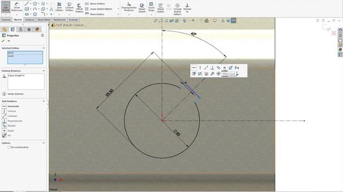This screenshot has height=192, width=343.
Task: Click Mirror Entities in the ribbon
Action: pyautogui.click(x=95, y=4)
